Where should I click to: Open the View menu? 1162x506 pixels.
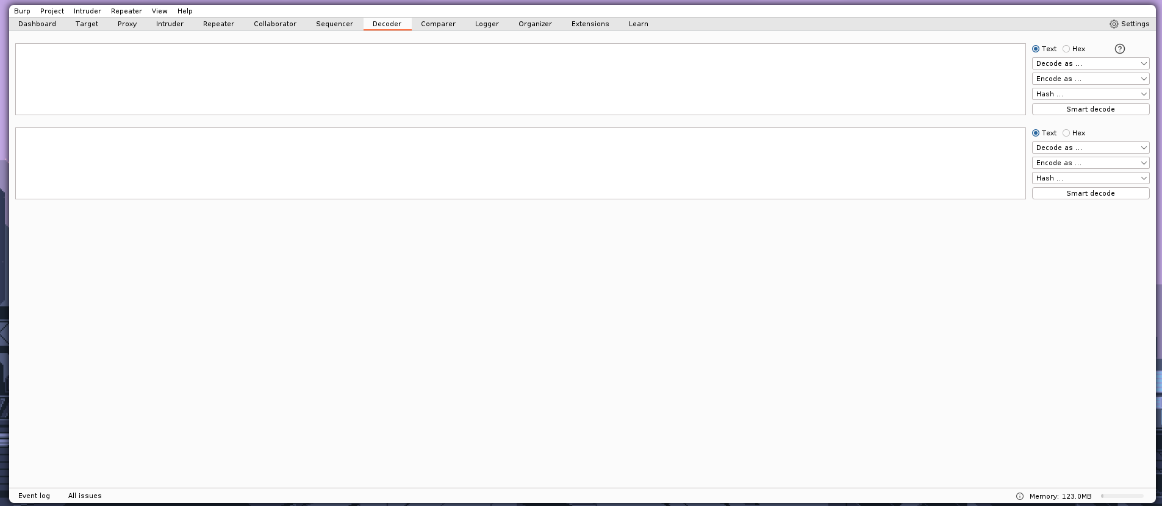tap(159, 11)
